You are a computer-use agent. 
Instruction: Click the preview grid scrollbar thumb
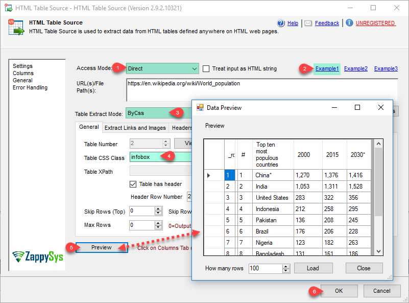(x=378, y=182)
